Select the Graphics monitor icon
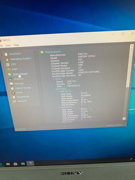135x180 pixels. (10, 79)
